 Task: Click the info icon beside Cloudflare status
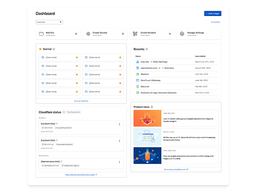point(63,112)
